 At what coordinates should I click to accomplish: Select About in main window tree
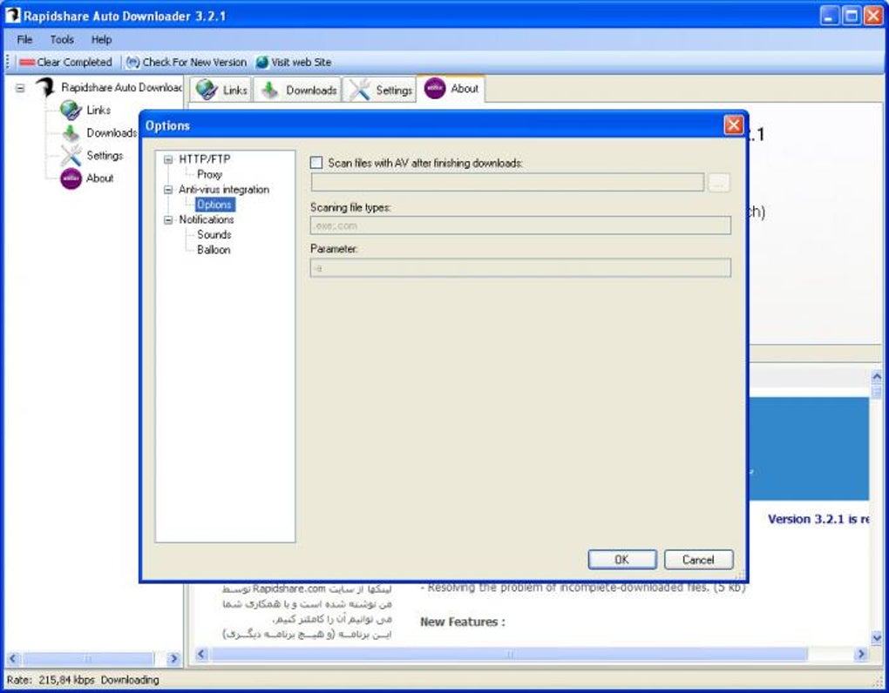click(99, 178)
